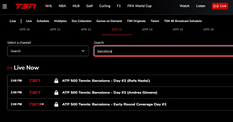Image resolution: width=233 pixels, height=122 pixels.
Task: Go to Curling section
Action: pos(105,6)
